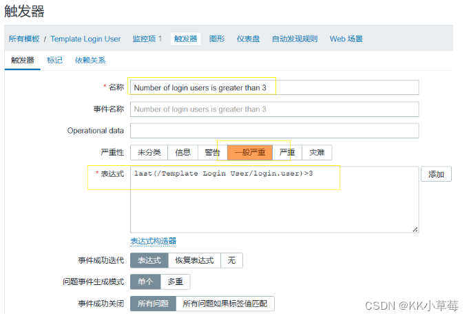Select the 触发器 navigation tab
Viewport: 469px width, 318px height.
click(x=186, y=39)
